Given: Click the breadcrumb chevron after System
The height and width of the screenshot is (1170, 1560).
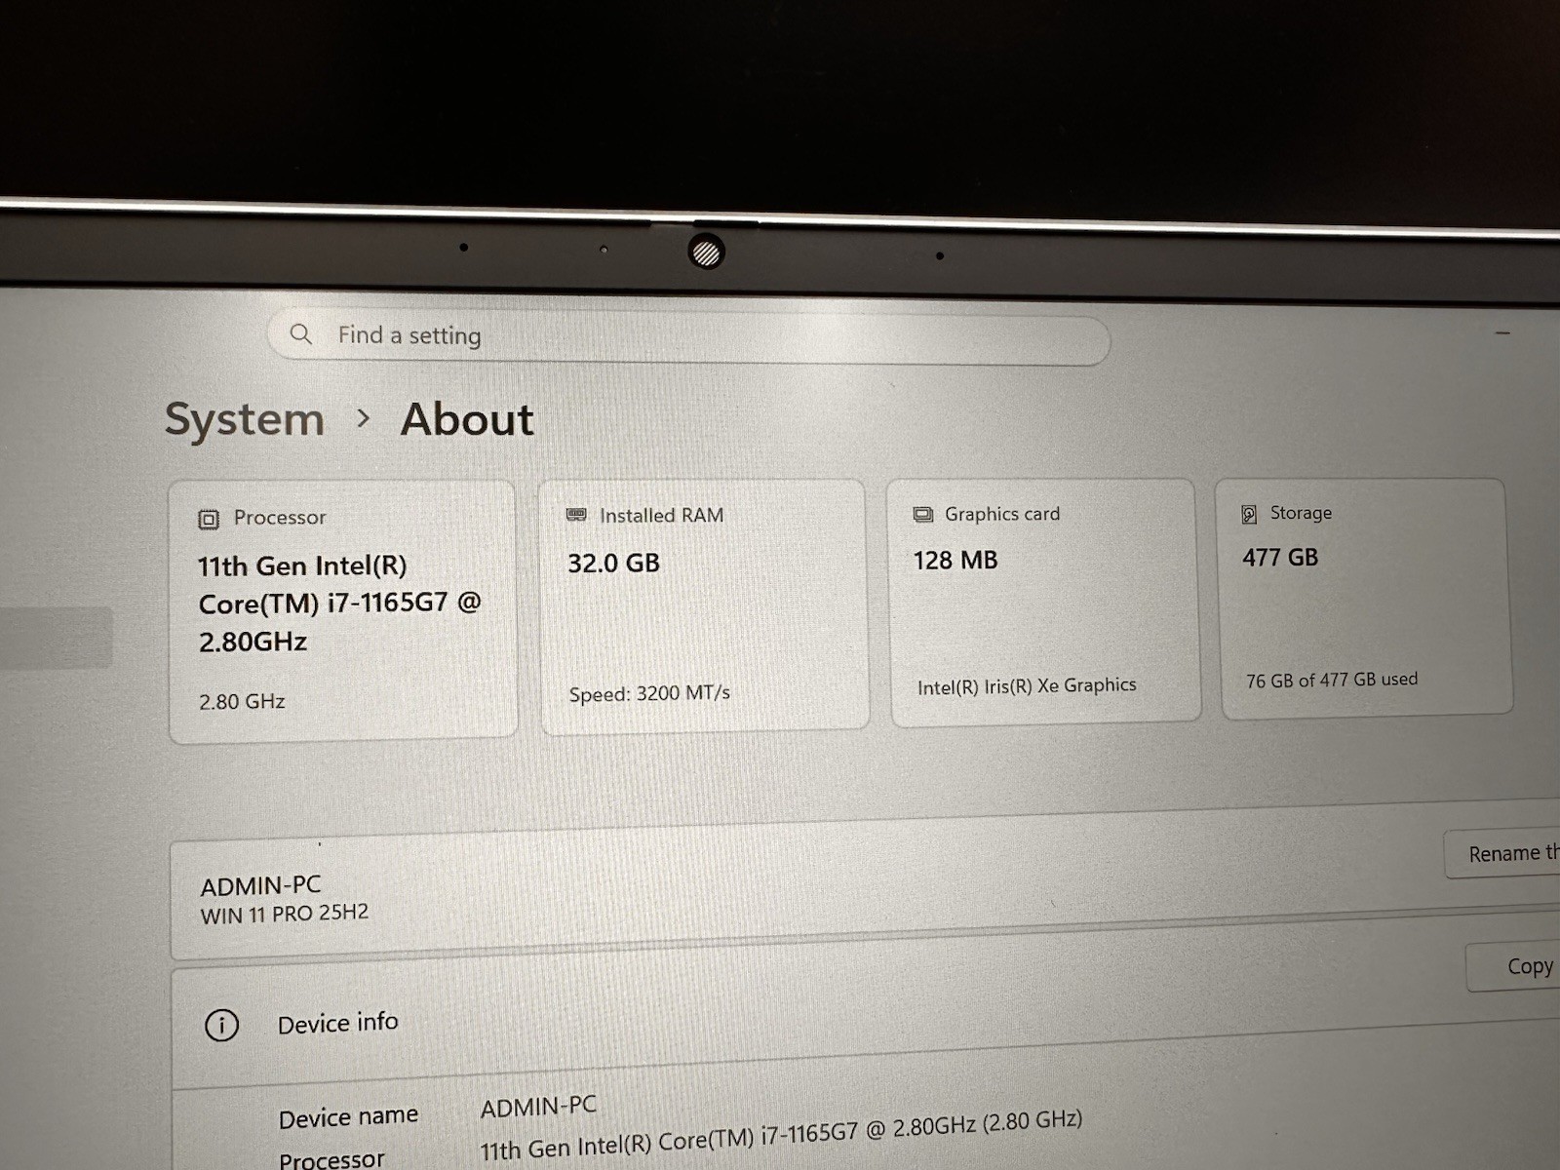Looking at the screenshot, I should point(364,418).
